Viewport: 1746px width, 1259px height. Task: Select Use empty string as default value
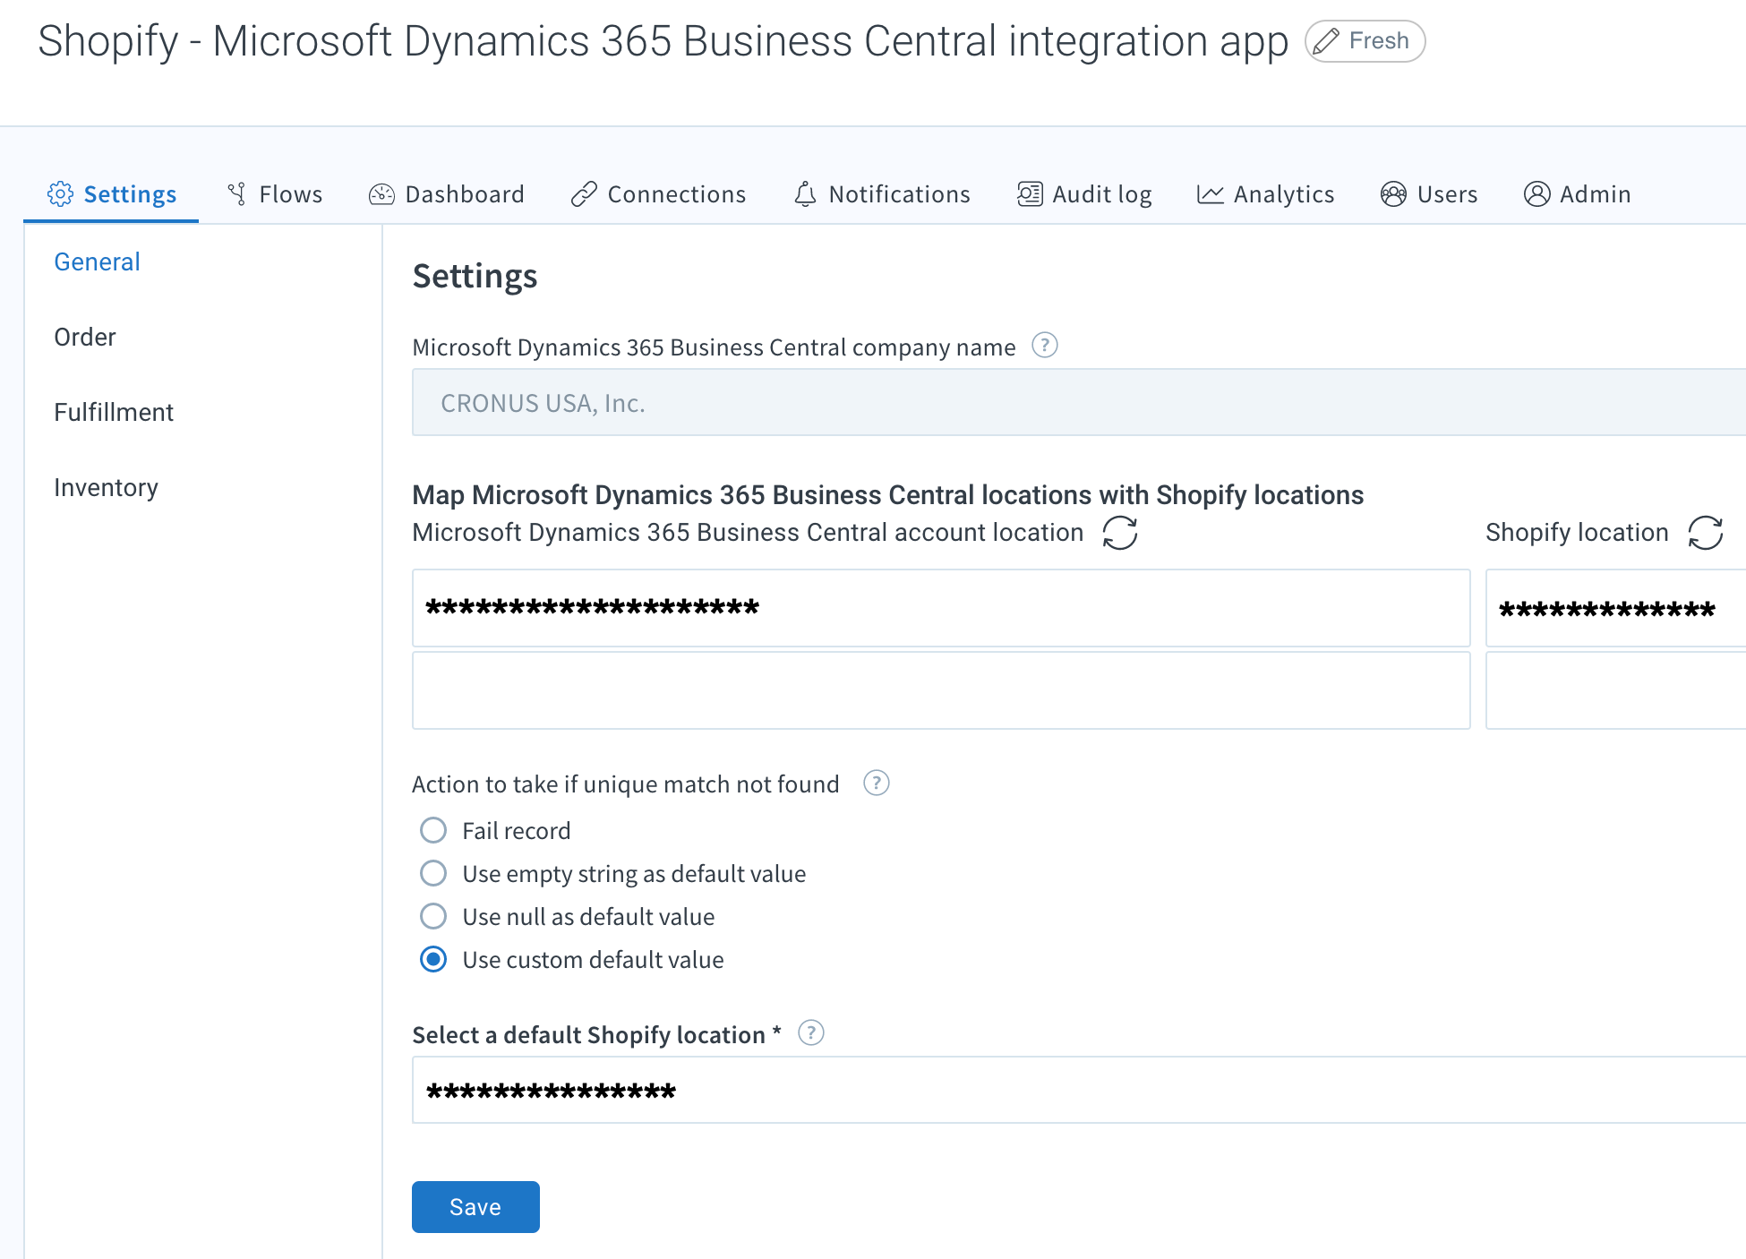[433, 873]
